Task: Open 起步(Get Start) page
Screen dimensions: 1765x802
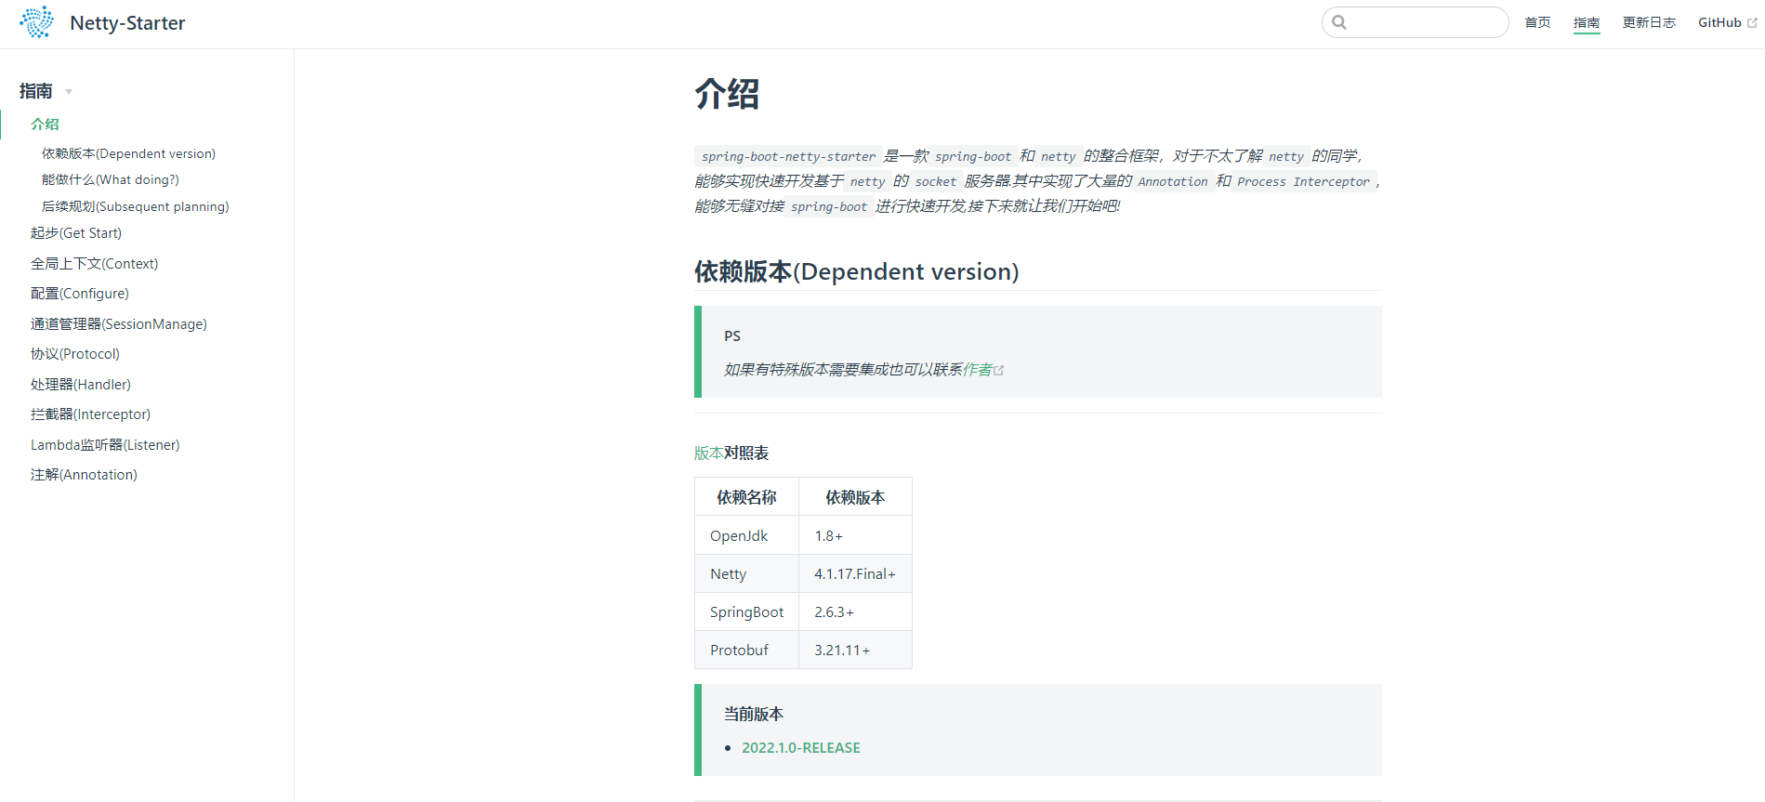Action: [76, 233]
